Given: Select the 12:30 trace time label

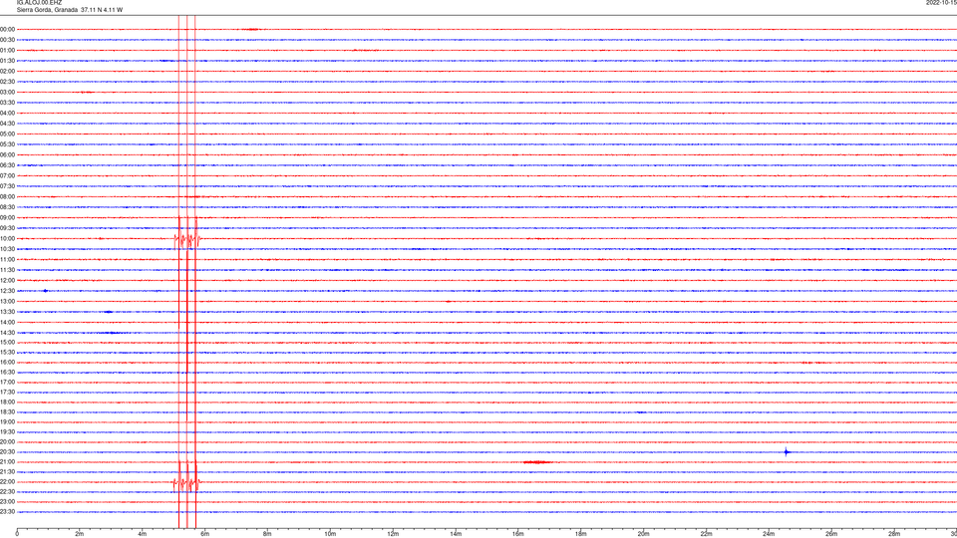Looking at the screenshot, I should point(7,291).
